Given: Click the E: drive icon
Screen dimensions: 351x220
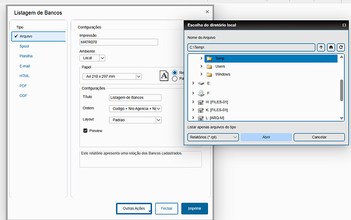Looking at the screenshot, I should (201, 83).
